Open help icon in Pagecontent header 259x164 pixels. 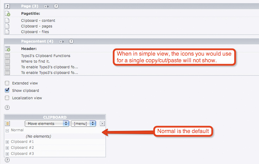point(71,42)
